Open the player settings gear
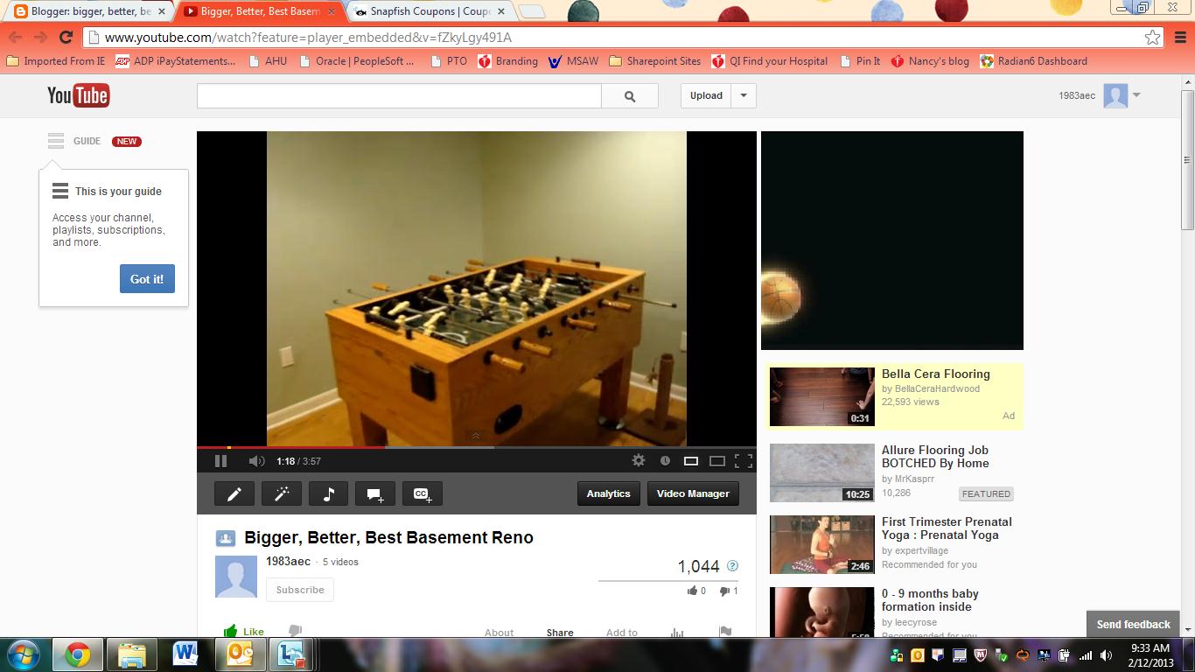 639,460
